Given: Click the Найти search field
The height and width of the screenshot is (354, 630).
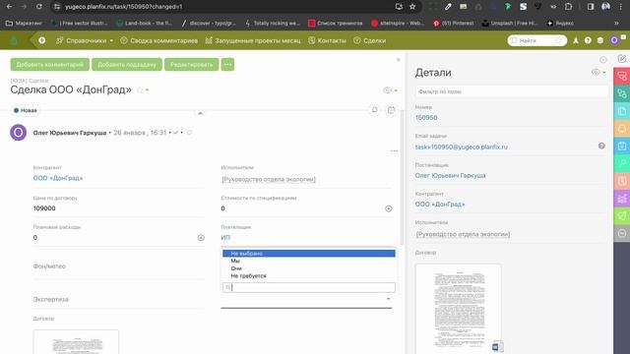Looking at the screenshot, I should pyautogui.click(x=536, y=40).
